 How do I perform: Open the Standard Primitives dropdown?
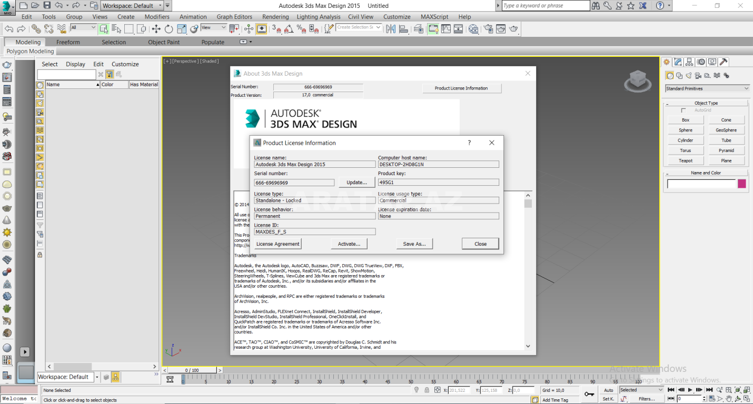click(707, 88)
